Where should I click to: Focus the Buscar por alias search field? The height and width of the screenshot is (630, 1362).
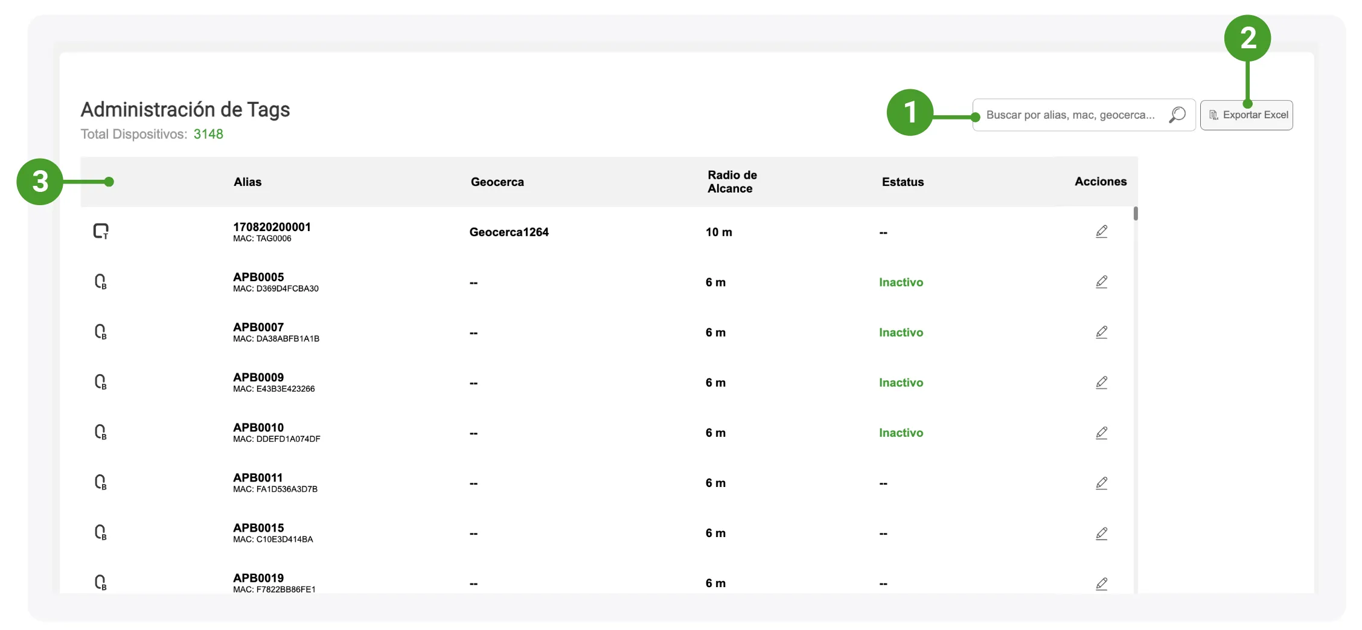[1084, 115]
